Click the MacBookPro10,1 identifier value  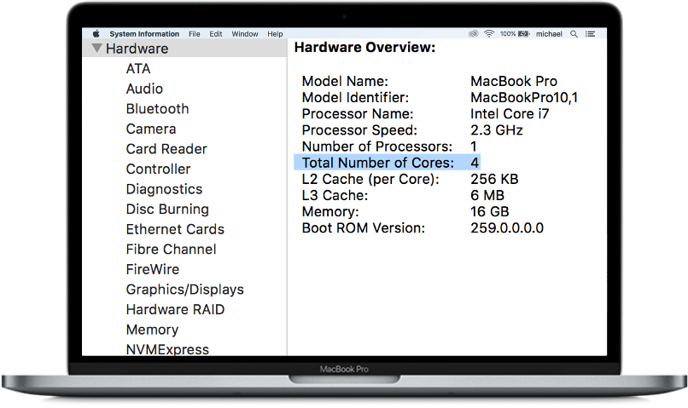(x=524, y=98)
